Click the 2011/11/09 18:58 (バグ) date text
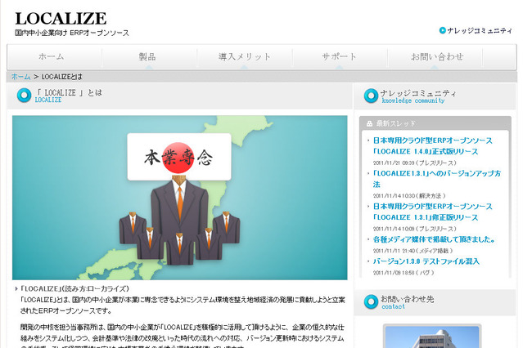 [x=404, y=273]
